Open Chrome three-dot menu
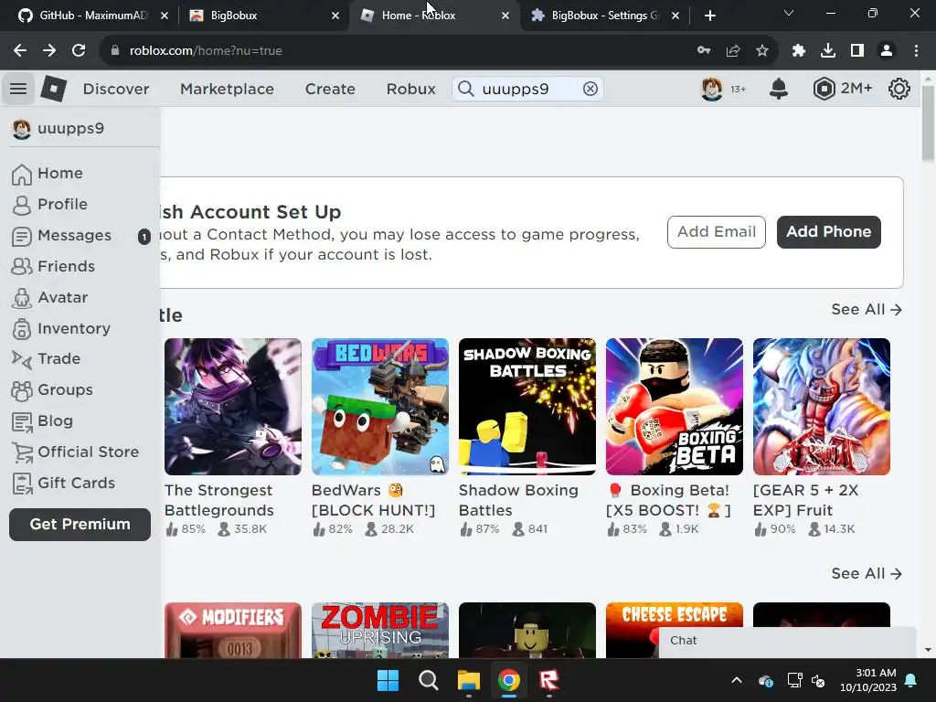This screenshot has width=936, height=702. [x=916, y=51]
